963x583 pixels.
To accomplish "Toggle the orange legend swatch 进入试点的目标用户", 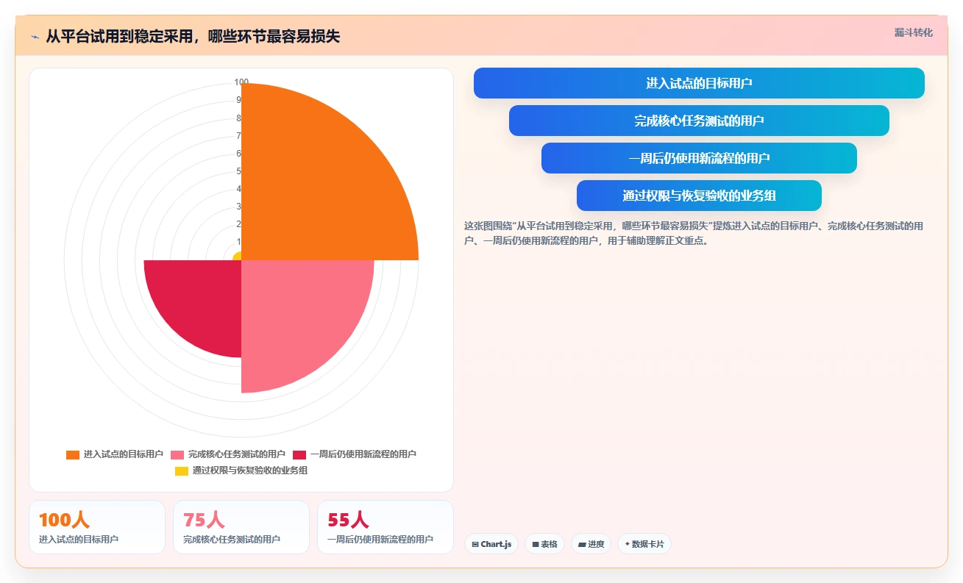I will pos(72,454).
